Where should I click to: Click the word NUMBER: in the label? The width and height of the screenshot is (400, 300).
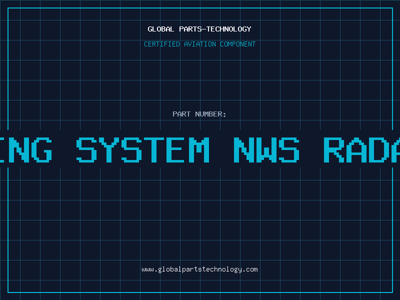point(211,114)
